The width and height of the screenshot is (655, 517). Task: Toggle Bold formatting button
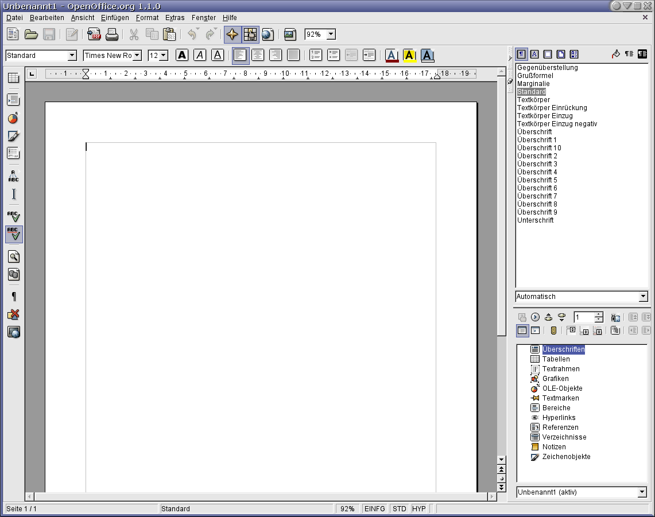click(x=182, y=55)
